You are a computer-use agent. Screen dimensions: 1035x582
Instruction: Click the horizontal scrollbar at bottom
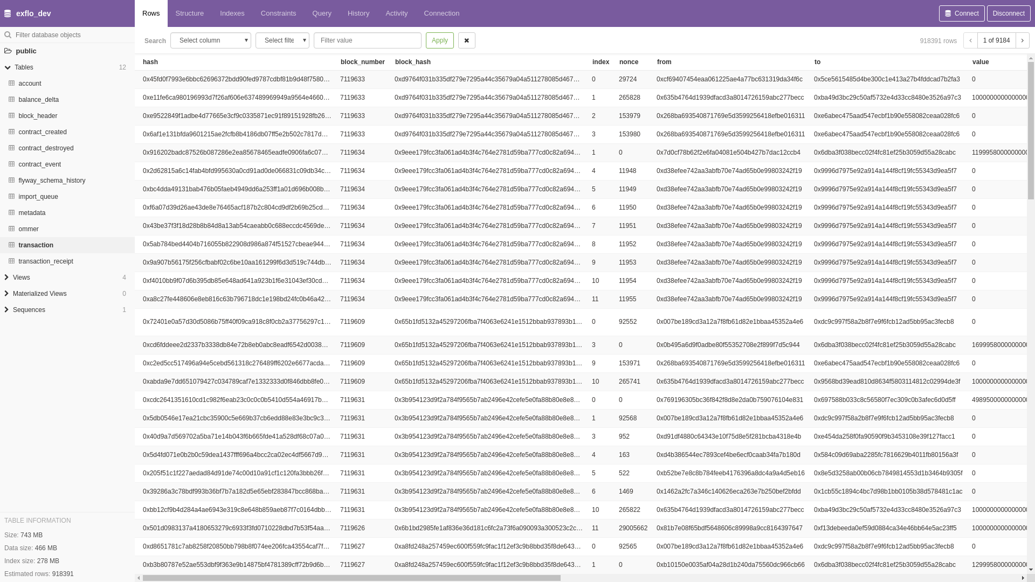point(351,578)
